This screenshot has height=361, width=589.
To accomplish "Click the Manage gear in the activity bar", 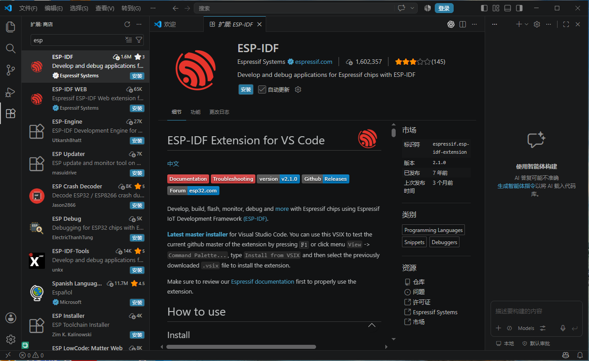I will pyautogui.click(x=11, y=339).
